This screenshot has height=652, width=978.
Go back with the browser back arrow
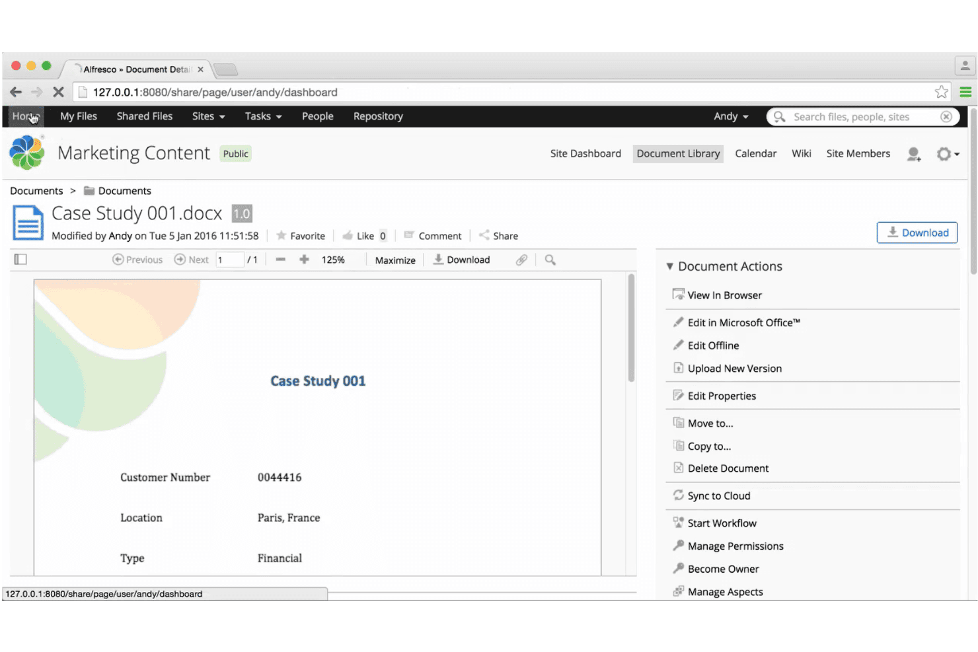16,92
